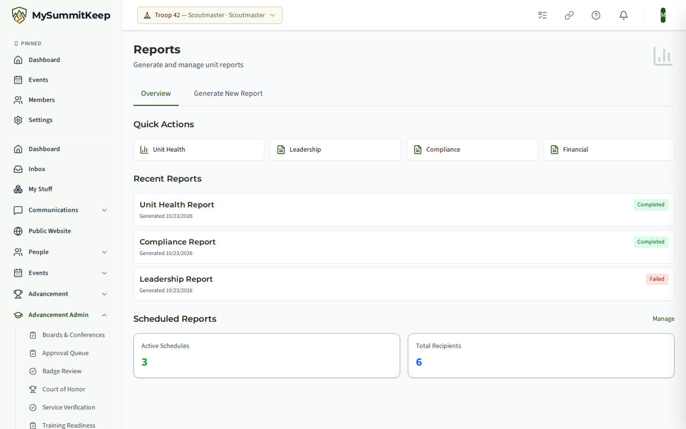Click the Badge Review check icon

(33, 371)
